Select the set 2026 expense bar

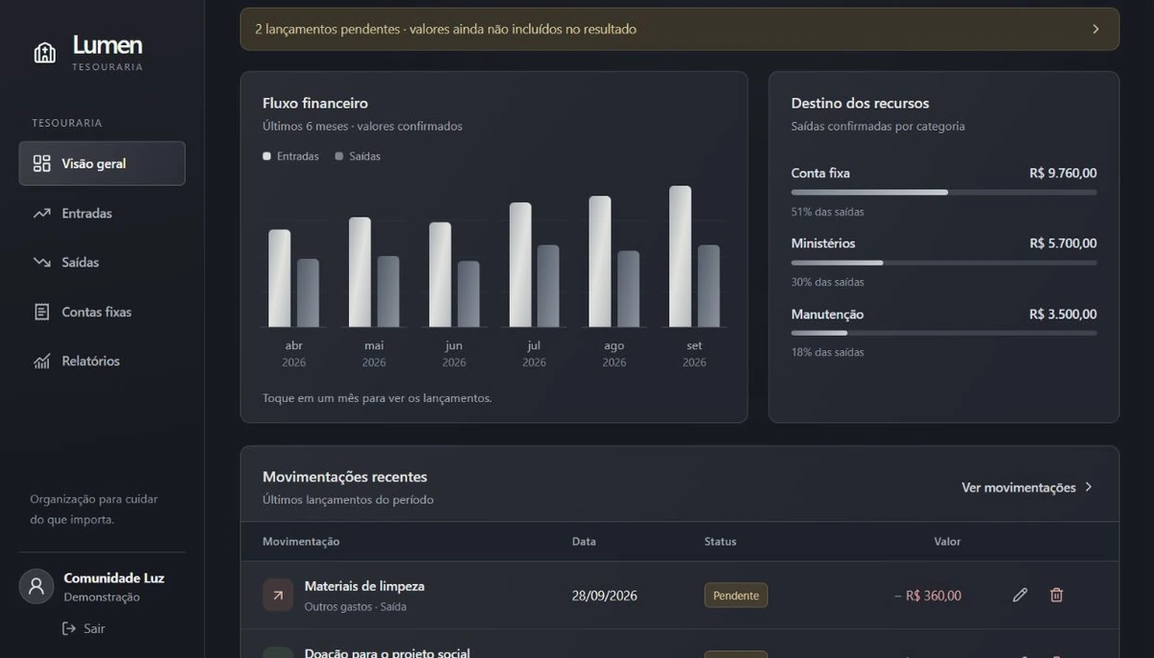click(x=709, y=286)
